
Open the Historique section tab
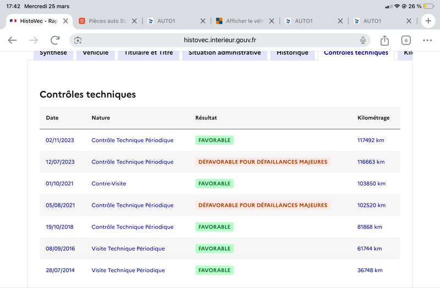[293, 53]
